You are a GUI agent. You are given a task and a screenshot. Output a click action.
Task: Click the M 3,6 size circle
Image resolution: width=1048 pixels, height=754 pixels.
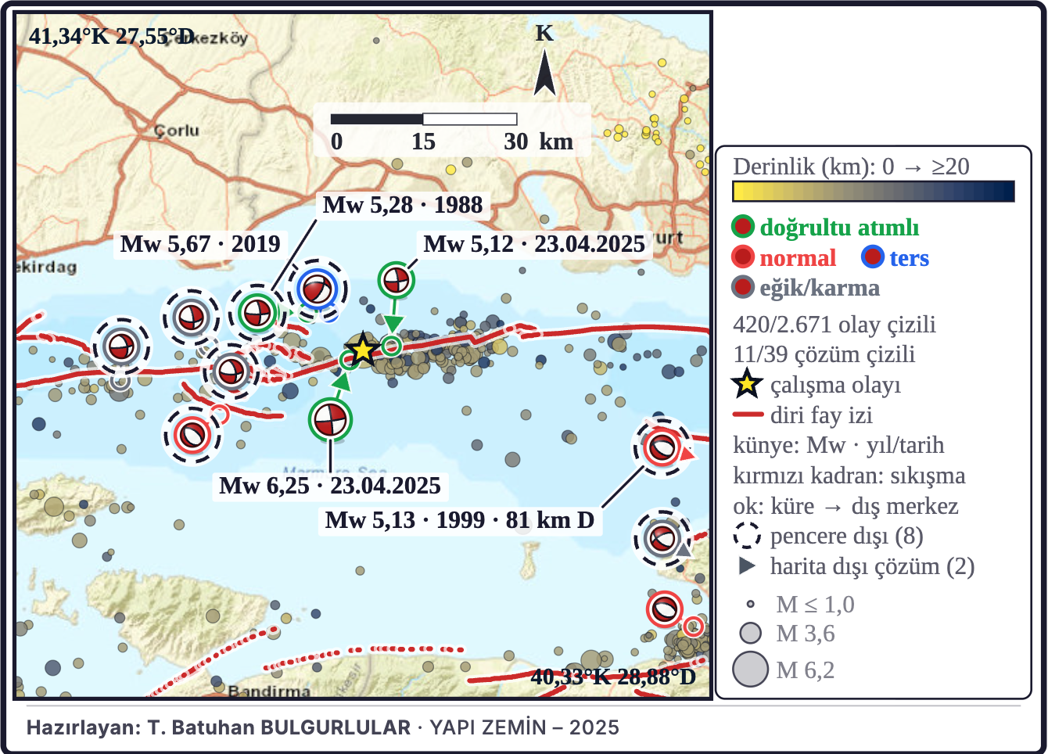(x=750, y=633)
